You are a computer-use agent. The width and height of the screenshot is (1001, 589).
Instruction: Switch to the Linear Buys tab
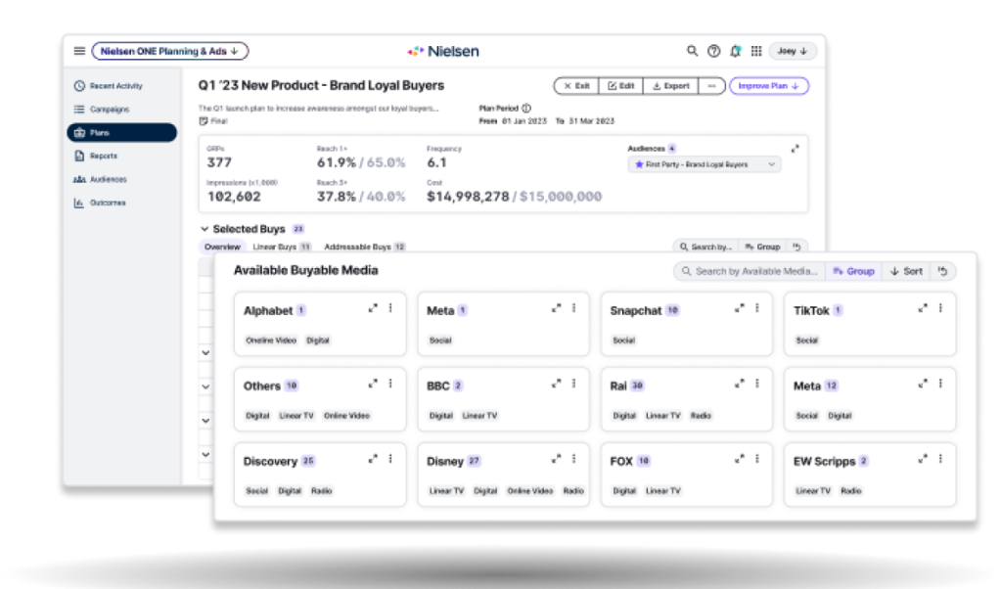pos(282,247)
